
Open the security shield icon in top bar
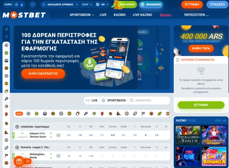(x=33, y=5)
